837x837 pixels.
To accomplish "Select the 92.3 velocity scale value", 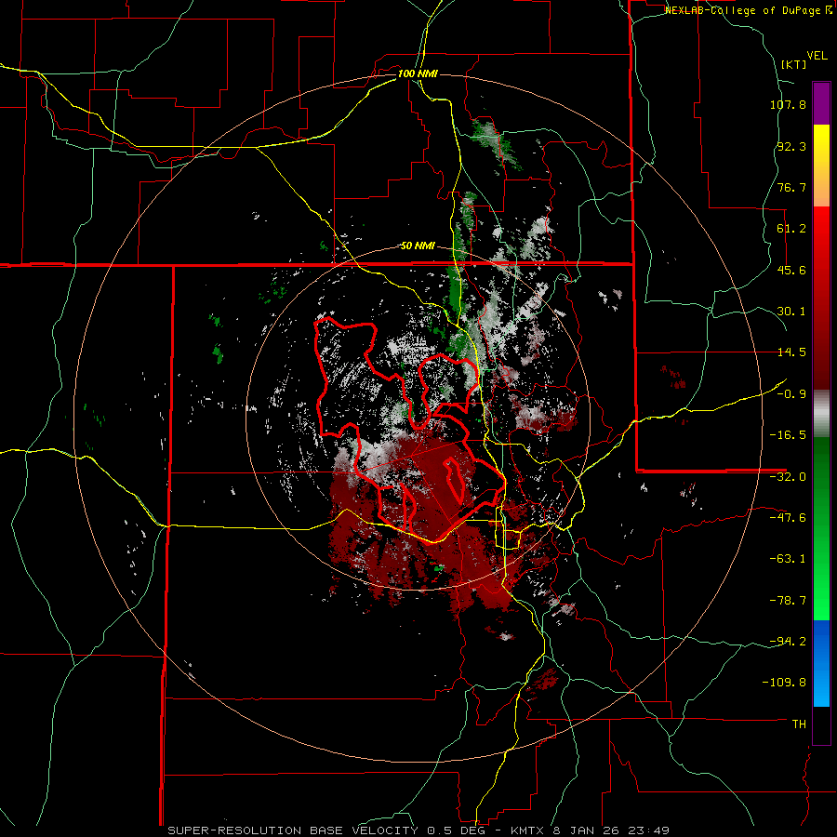I will pyautogui.click(x=791, y=146).
